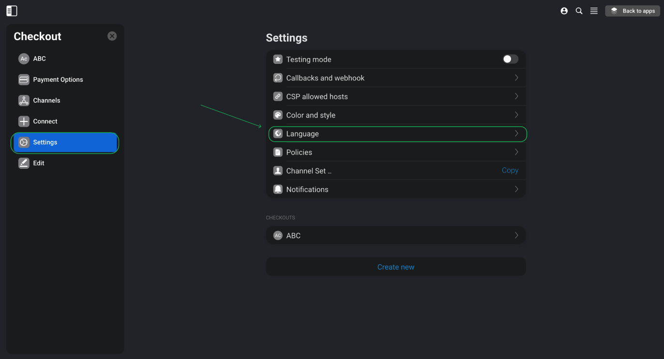This screenshot has height=359, width=664.
Task: Go to Channels in sidebar
Action: [x=65, y=100]
